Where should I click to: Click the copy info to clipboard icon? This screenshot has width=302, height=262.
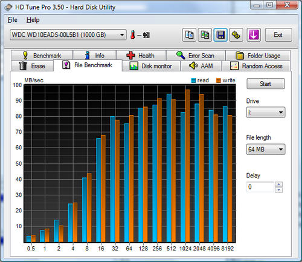pos(189,35)
